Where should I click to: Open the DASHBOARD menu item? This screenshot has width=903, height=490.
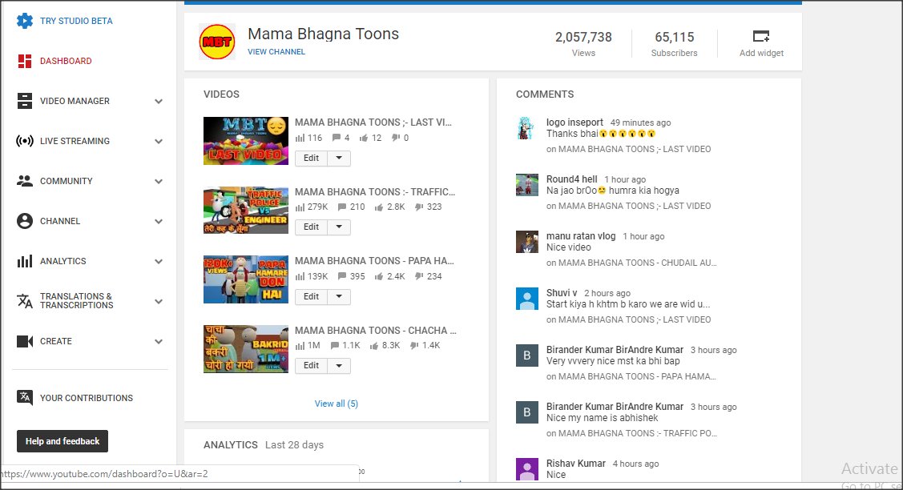66,61
